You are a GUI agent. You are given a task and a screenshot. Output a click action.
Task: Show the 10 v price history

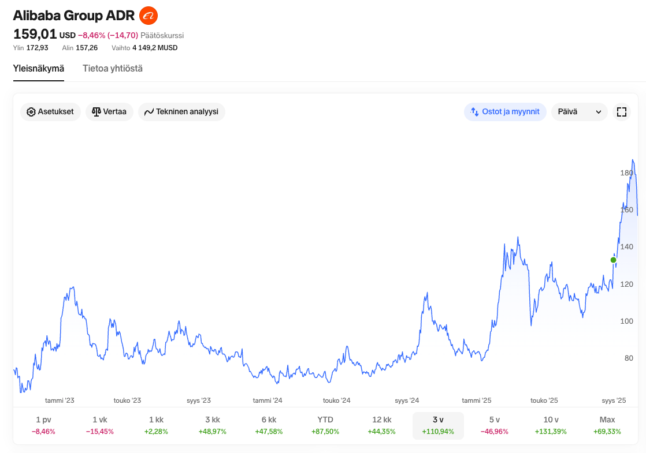[551, 425]
